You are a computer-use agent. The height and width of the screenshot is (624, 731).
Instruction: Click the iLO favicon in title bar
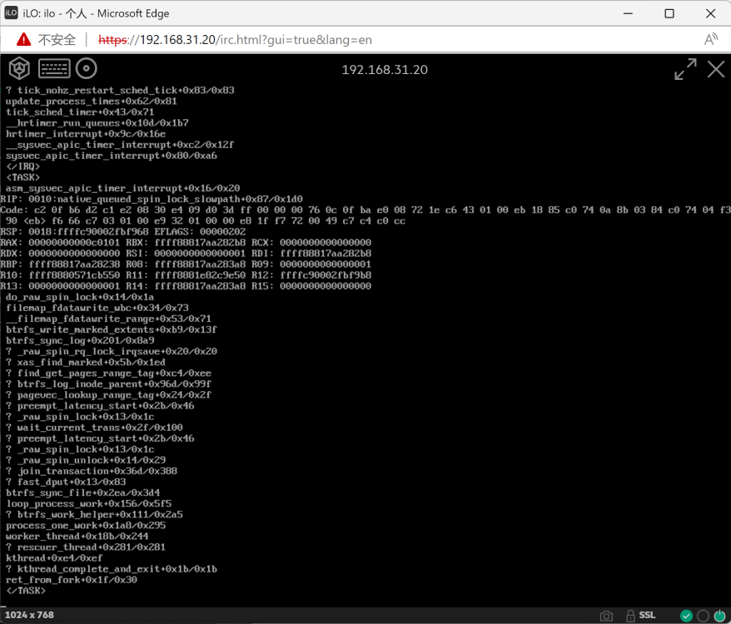tap(11, 13)
